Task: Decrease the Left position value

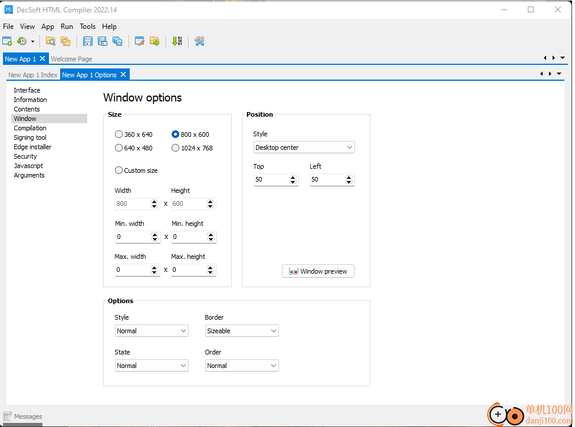Action: click(349, 182)
